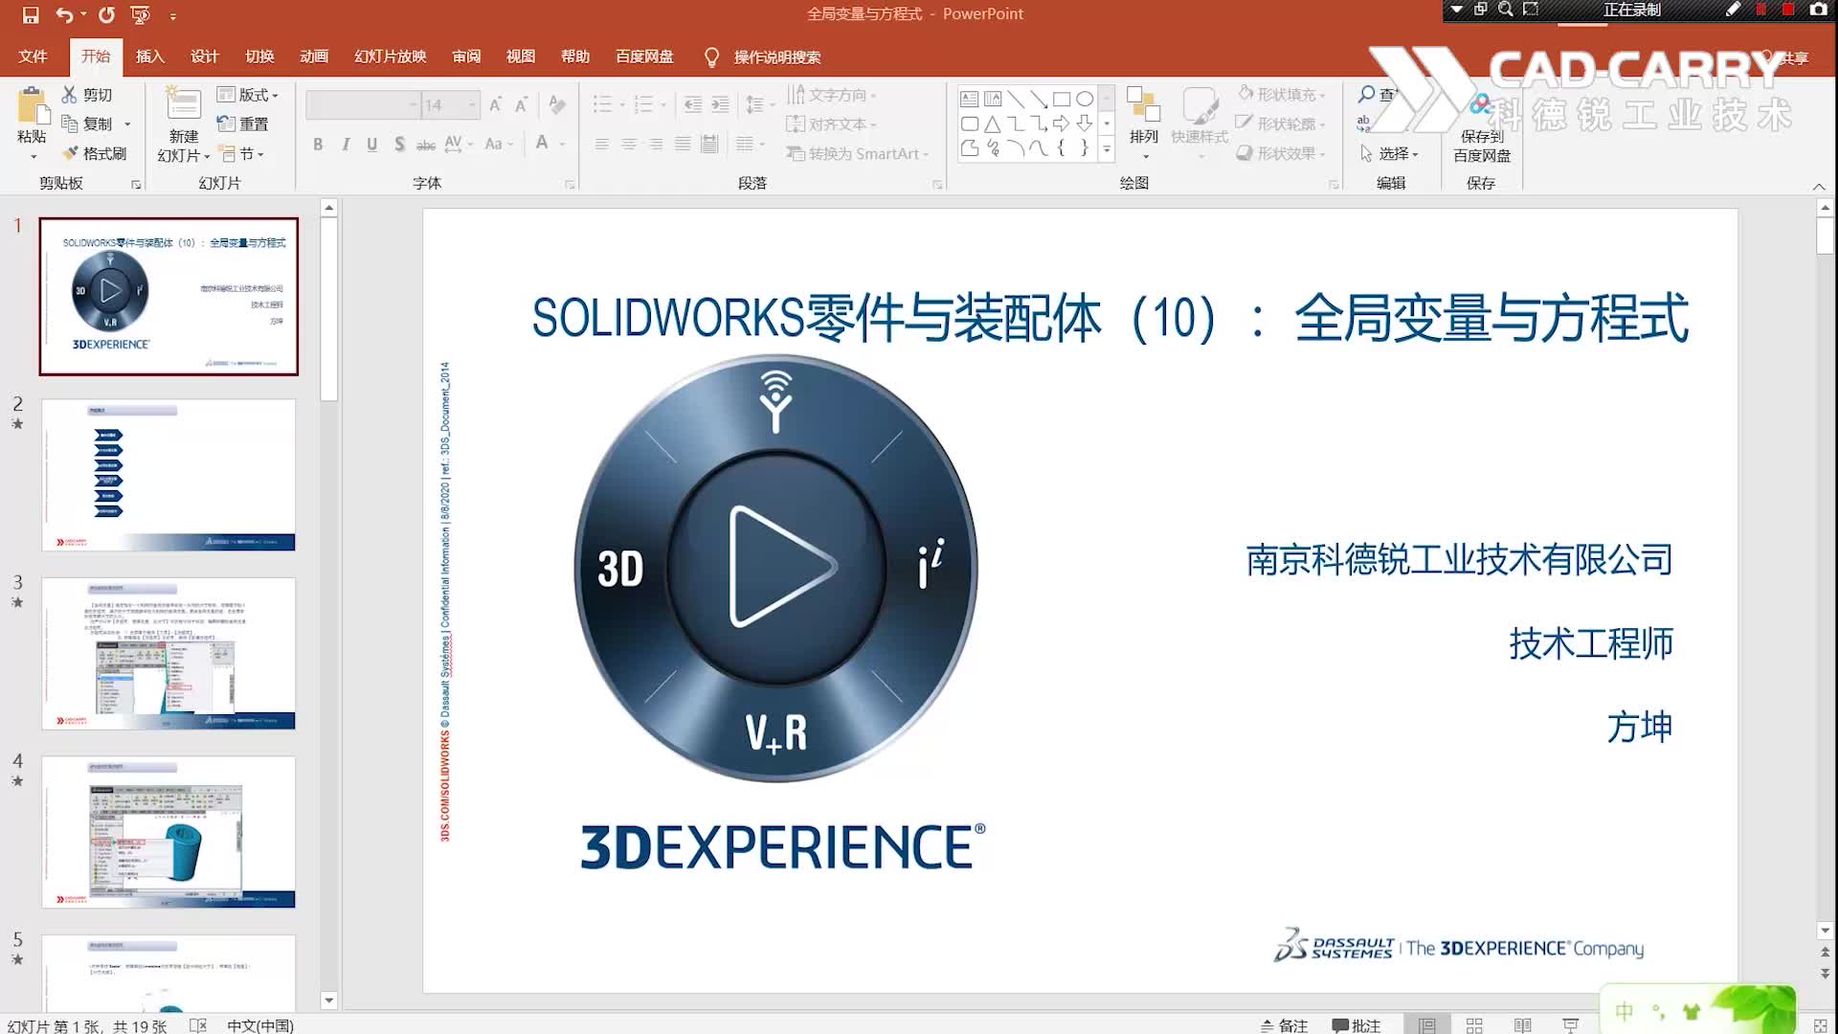Align text left

602,145
